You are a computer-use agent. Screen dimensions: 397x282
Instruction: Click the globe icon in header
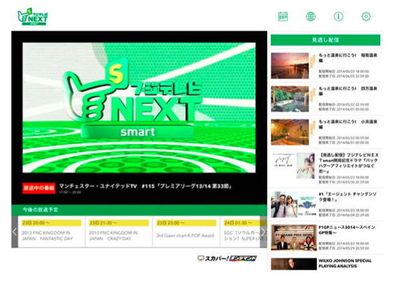pyautogui.click(x=311, y=17)
